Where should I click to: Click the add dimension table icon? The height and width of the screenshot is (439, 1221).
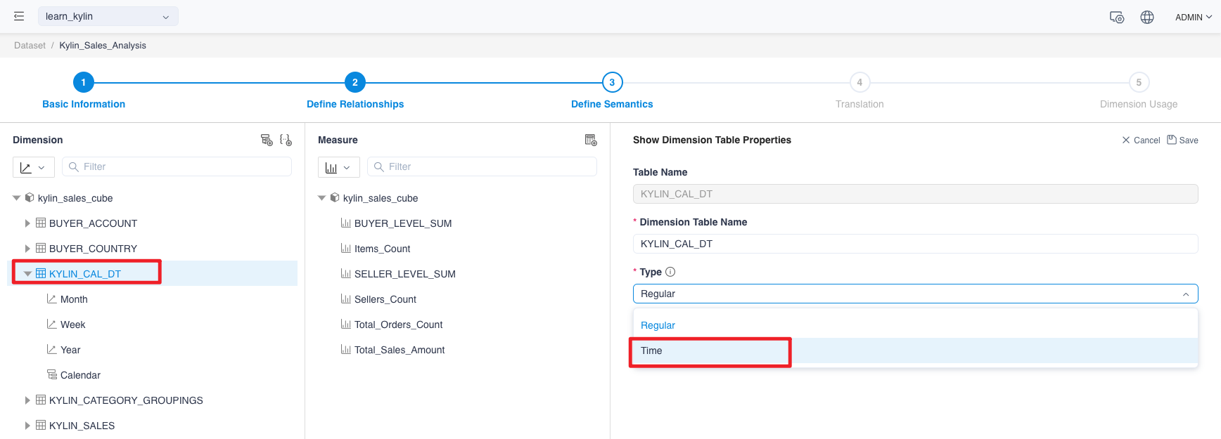[x=267, y=140]
